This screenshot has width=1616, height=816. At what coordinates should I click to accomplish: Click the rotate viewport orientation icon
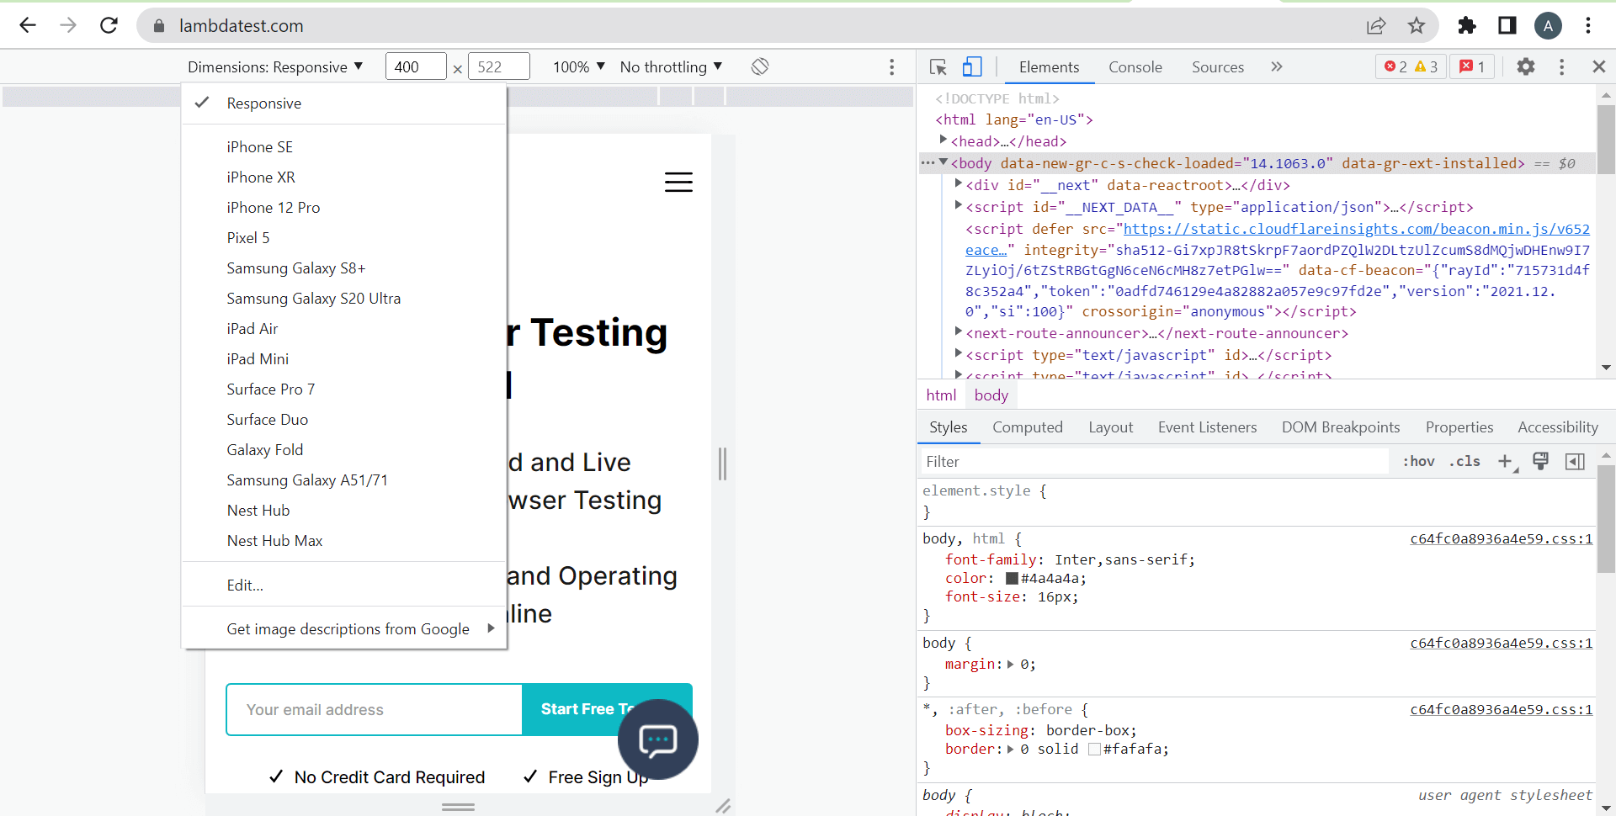759,66
